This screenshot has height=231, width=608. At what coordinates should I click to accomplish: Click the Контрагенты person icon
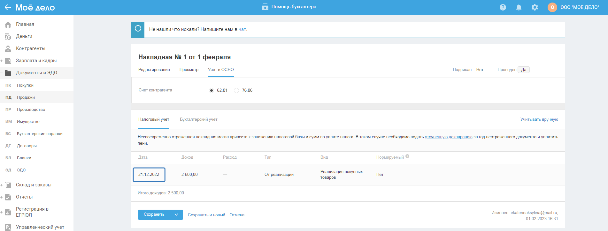point(8,49)
